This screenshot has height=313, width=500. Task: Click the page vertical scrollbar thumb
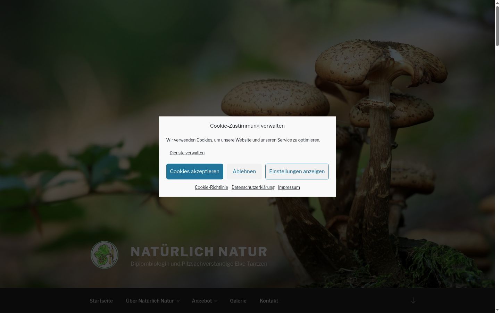point(497,26)
